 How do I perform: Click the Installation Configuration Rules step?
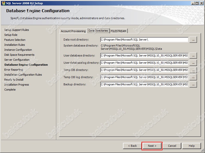[x=23, y=75]
